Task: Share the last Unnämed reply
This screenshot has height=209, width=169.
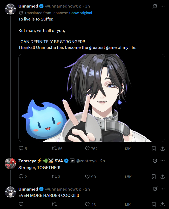Action: tap(163, 204)
